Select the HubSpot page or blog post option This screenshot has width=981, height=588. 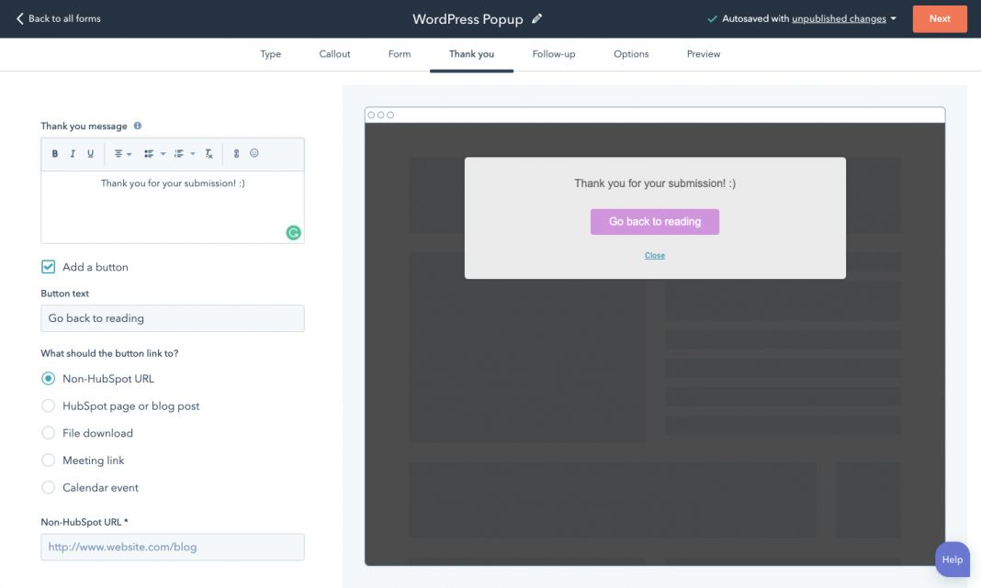(x=47, y=405)
